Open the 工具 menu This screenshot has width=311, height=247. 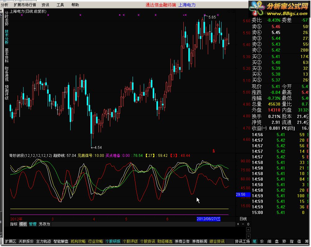60,5
